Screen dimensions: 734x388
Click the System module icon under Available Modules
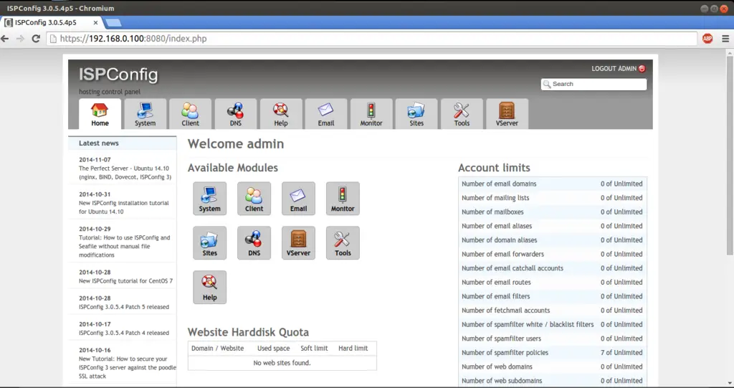(210, 199)
